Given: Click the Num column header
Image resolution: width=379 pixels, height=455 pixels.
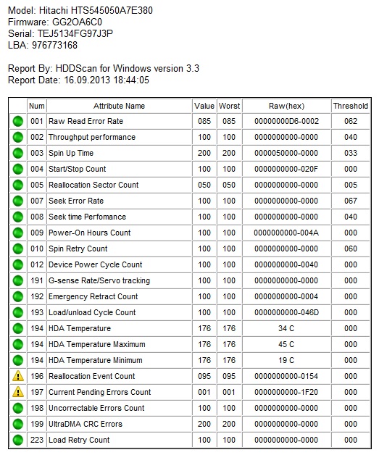Looking at the screenshot, I should pos(37,106).
